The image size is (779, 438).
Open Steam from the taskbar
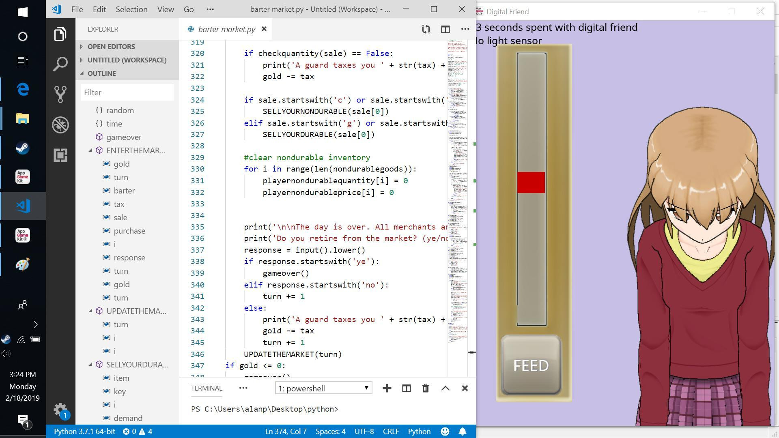23,148
